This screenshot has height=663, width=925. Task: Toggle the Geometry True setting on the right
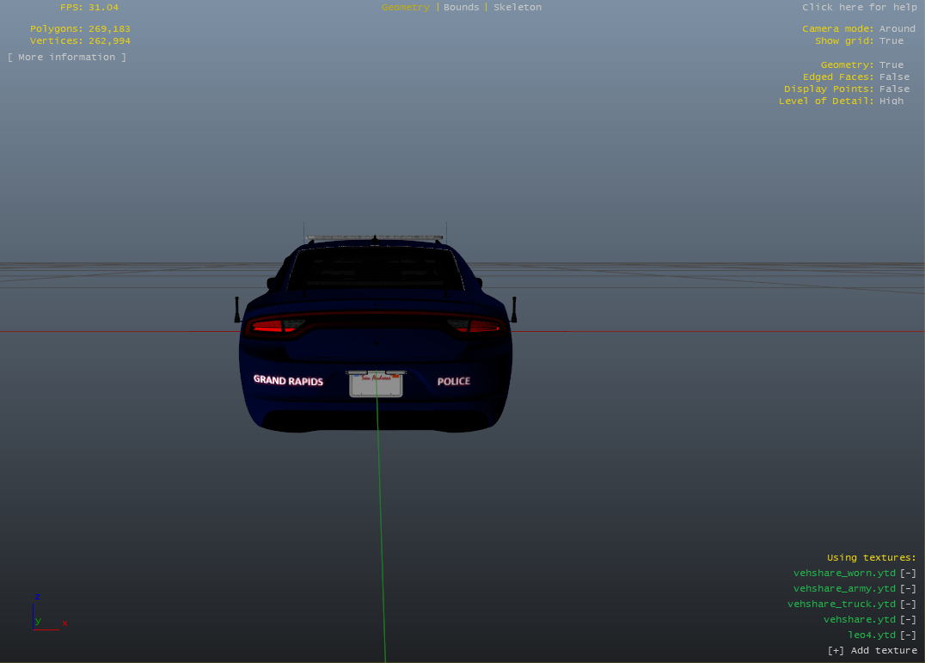pos(891,65)
